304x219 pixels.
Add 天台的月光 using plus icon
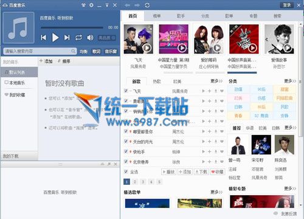pos(210,141)
